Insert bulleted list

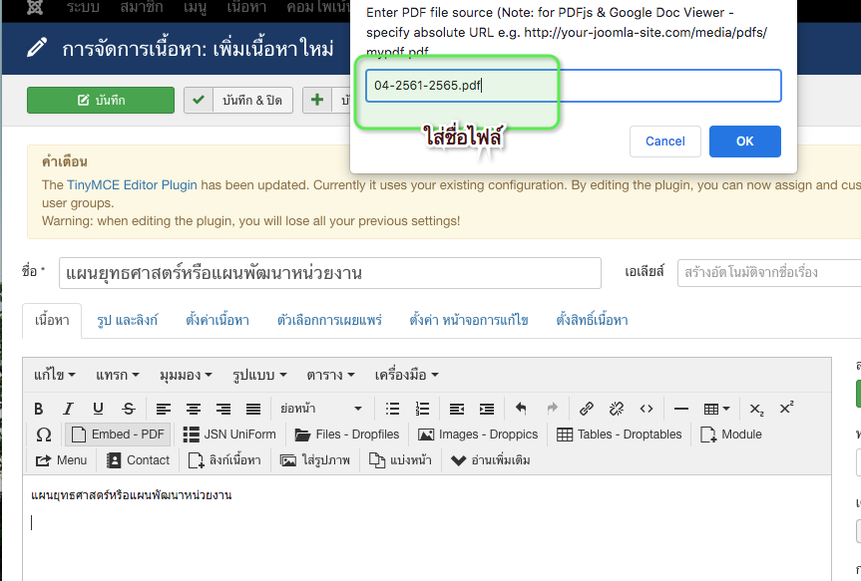coord(392,409)
